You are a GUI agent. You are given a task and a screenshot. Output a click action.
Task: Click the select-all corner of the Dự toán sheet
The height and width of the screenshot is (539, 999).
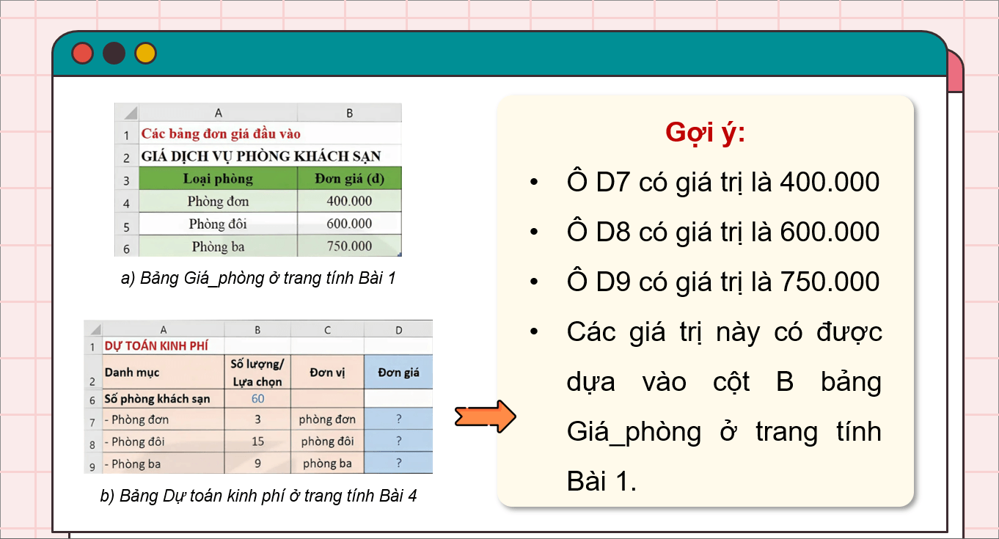pyautogui.click(x=95, y=329)
